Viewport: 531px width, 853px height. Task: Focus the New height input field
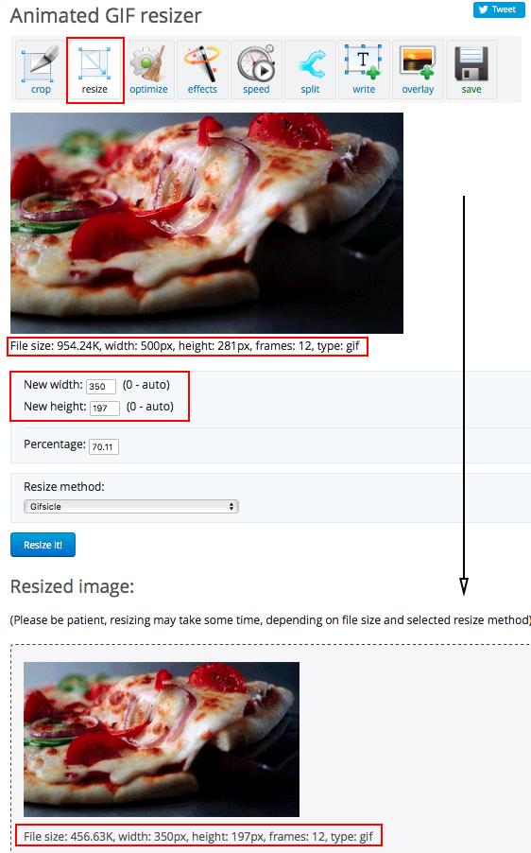[104, 408]
